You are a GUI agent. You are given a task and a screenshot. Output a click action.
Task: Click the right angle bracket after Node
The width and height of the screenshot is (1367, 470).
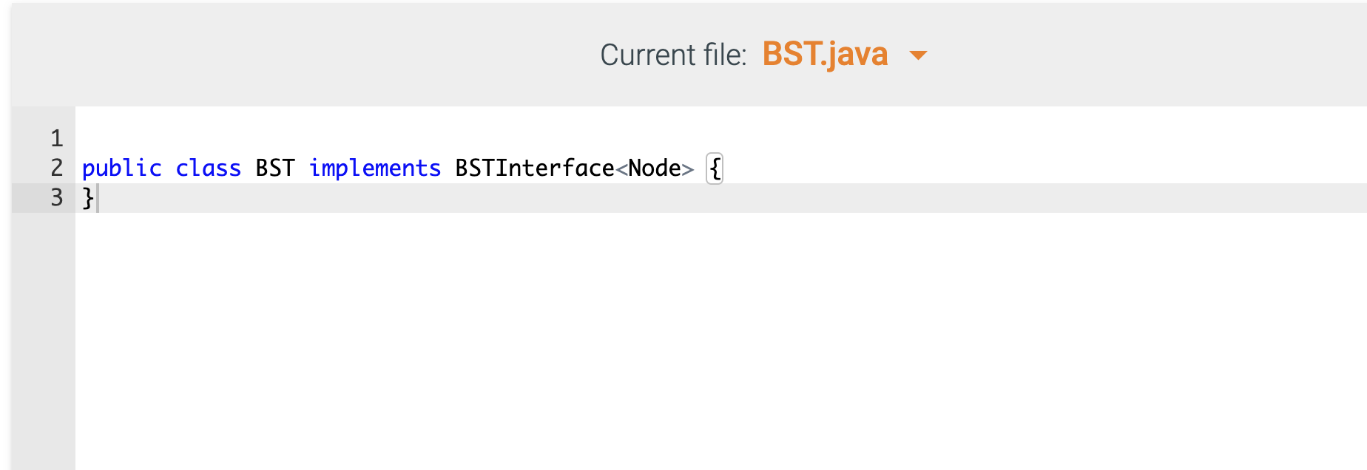pyautogui.click(x=688, y=169)
